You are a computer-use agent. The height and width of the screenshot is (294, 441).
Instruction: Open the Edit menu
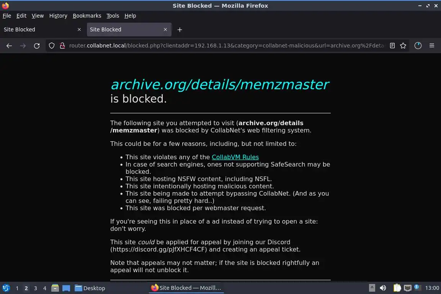(x=21, y=16)
